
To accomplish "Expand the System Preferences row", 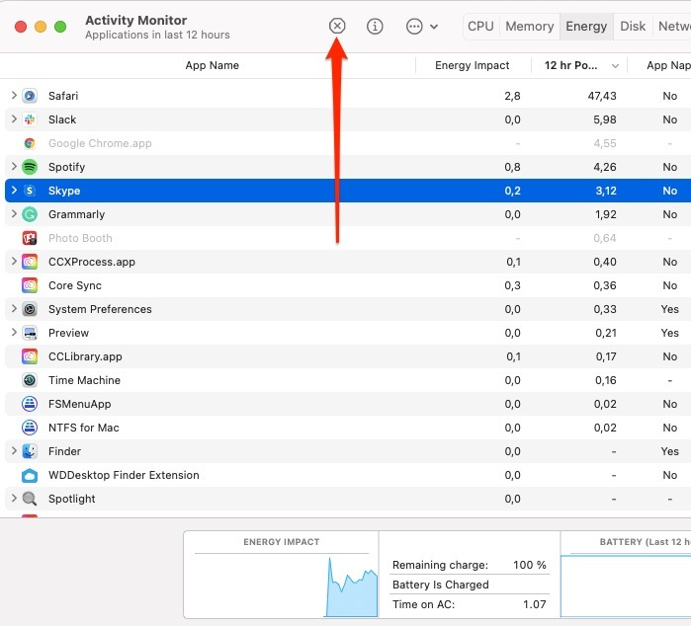I will (14, 309).
